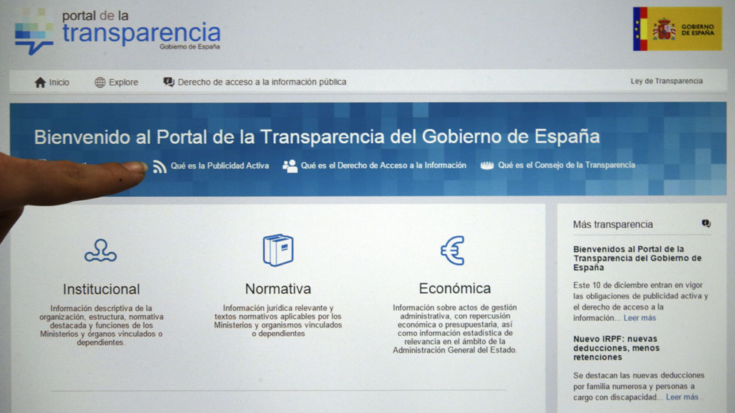
Task: Click the Publicidad Activa feed icon
Action: coord(159,166)
